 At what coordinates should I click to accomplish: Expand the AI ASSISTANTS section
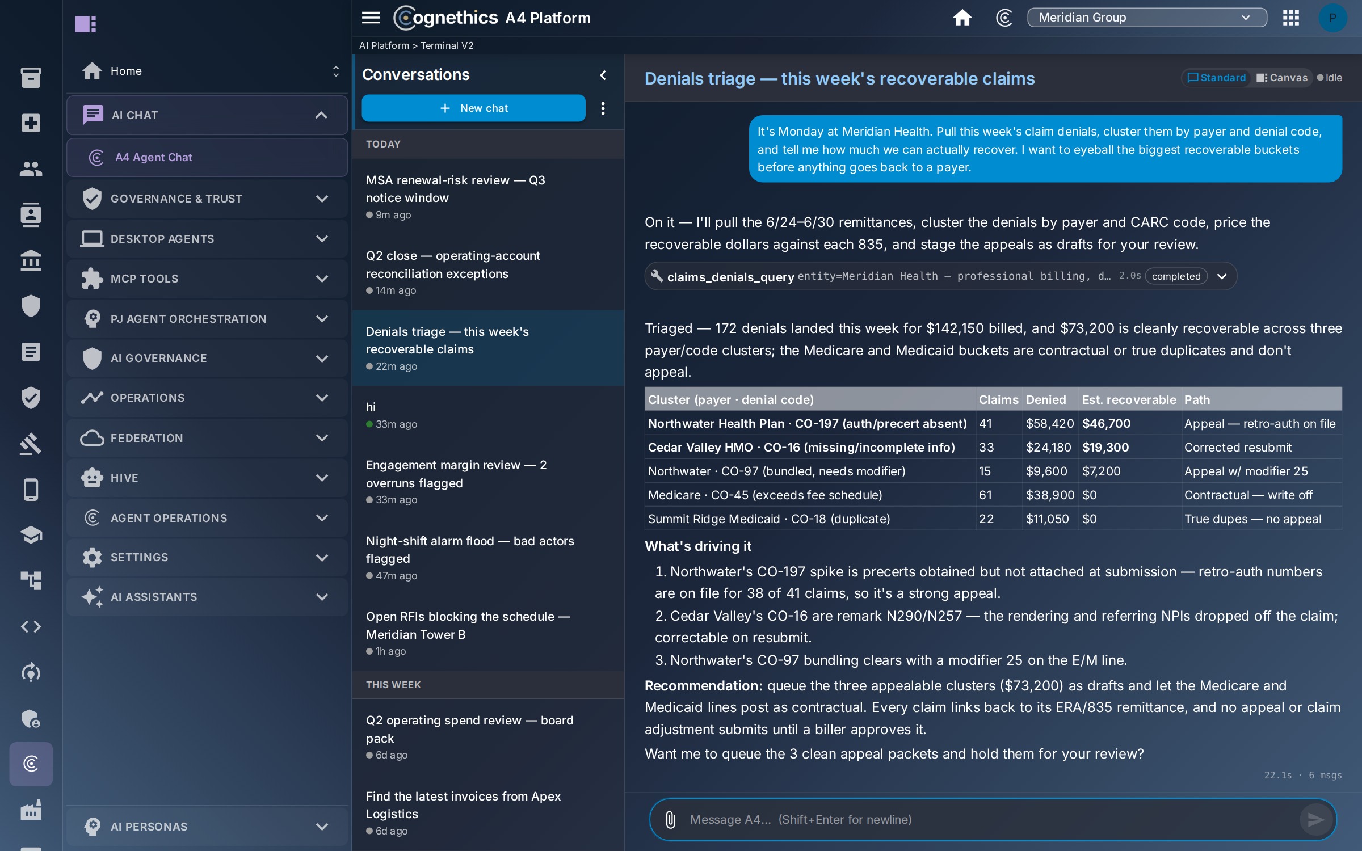207,597
